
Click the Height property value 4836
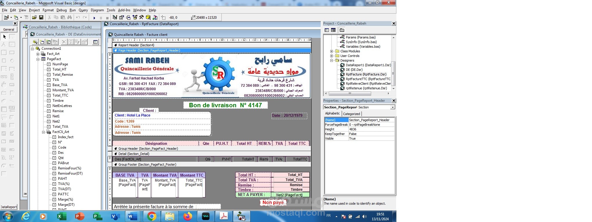[x=371, y=129]
